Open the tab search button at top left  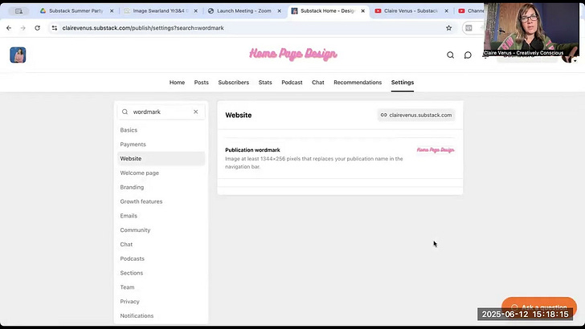click(x=18, y=11)
